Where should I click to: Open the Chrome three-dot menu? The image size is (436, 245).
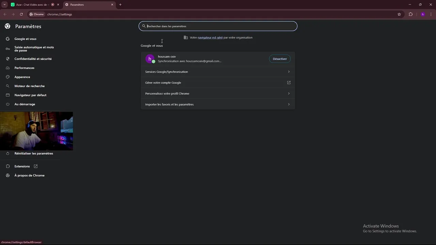(431, 14)
